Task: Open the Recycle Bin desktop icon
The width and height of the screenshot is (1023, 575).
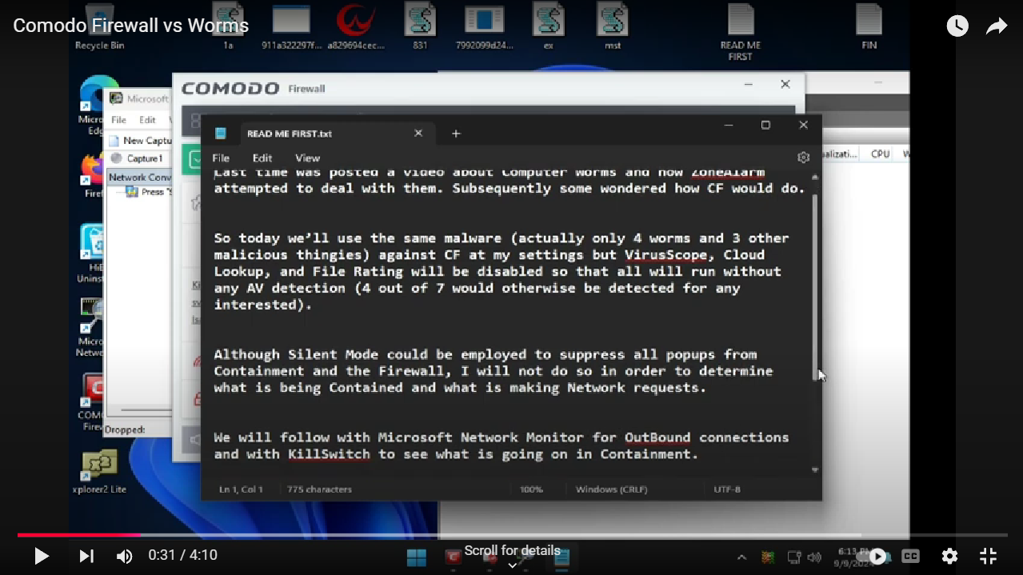Action: tap(100, 26)
